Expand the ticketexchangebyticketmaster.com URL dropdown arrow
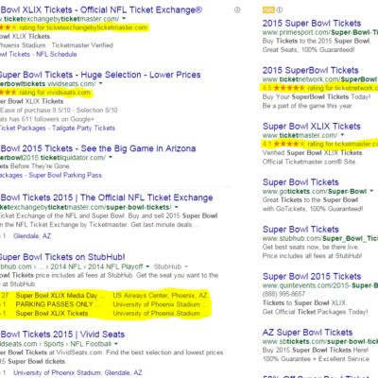 pos(124,19)
